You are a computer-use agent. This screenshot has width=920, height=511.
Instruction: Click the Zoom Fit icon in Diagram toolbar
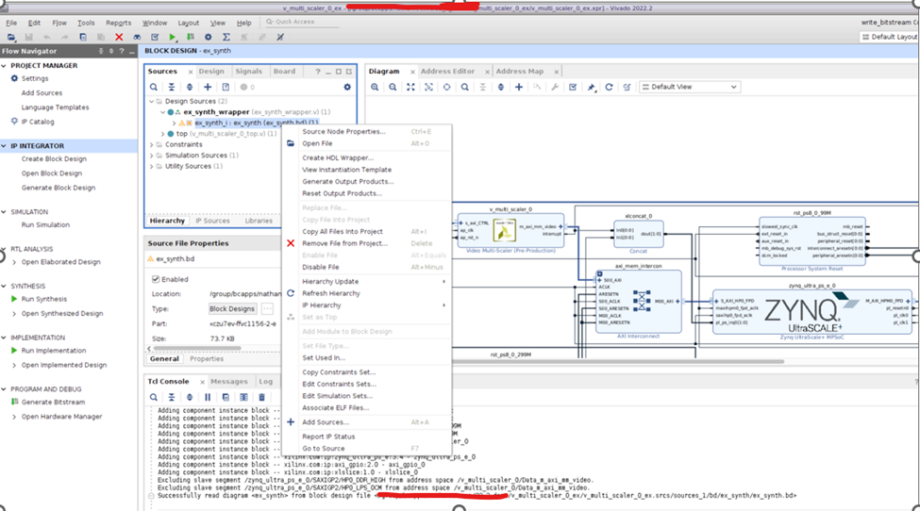pyautogui.click(x=410, y=87)
